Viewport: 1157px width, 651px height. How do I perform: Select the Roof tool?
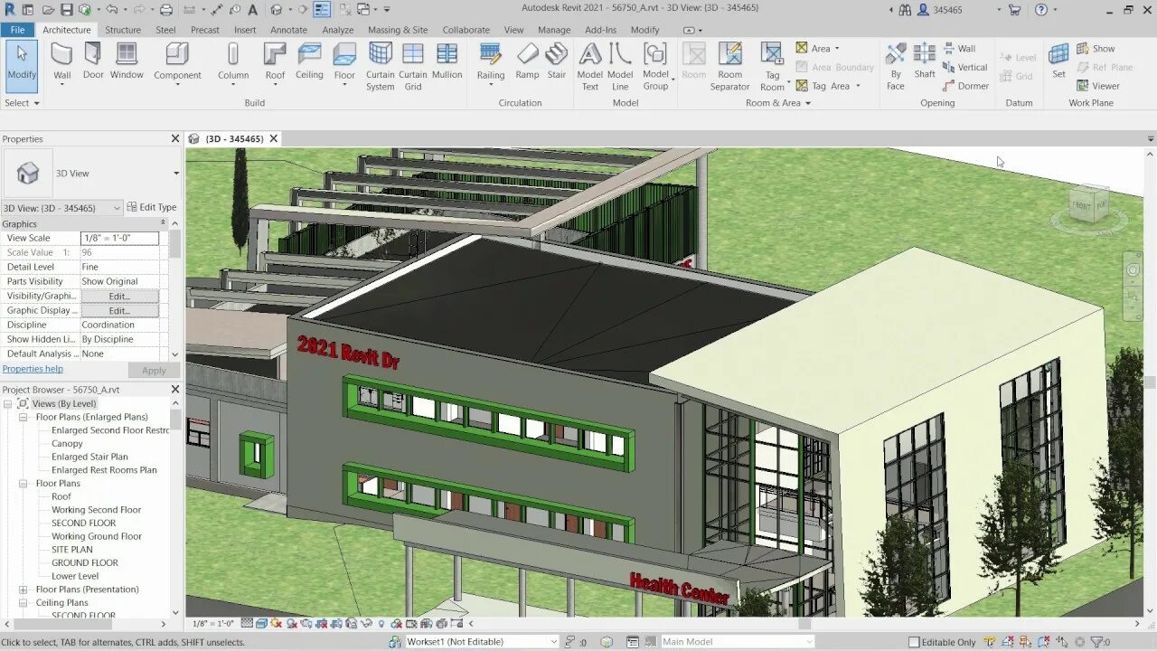pyautogui.click(x=275, y=64)
